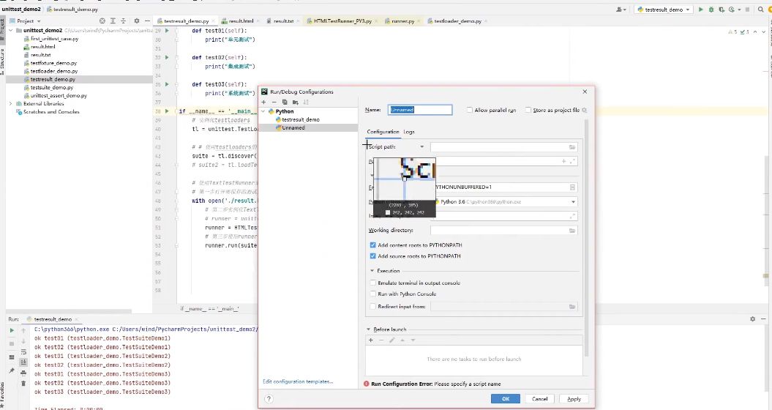Click the remove configuration minus icon
The image size is (772, 410).
[274, 102]
